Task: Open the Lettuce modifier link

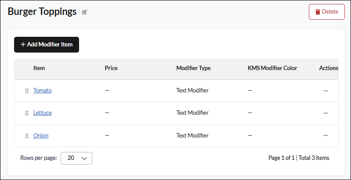Action: [43, 113]
